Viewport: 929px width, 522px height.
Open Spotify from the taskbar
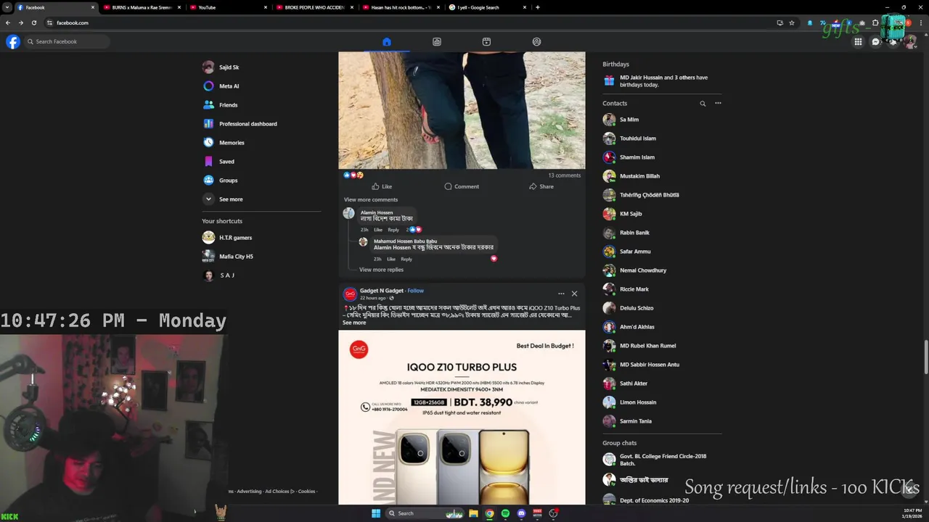pos(505,513)
